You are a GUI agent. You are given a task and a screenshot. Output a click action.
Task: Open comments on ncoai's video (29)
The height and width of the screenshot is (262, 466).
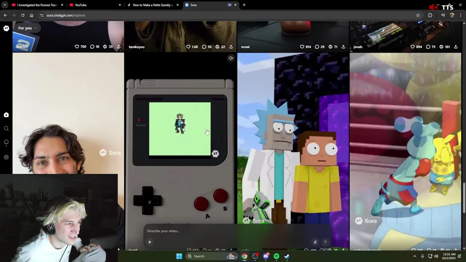(320, 47)
